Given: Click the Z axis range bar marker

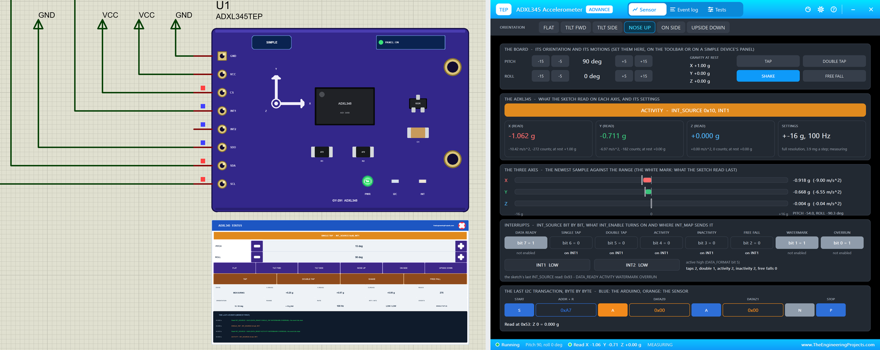Looking at the screenshot, I should click(651, 204).
